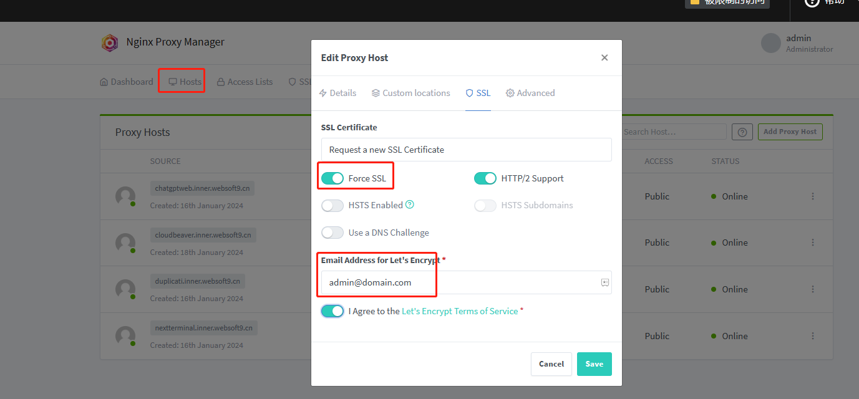Screen dimensions: 859x399
Task: Click the avatar for nextterminal.inner.websoft9.cn host
Action: click(125, 336)
